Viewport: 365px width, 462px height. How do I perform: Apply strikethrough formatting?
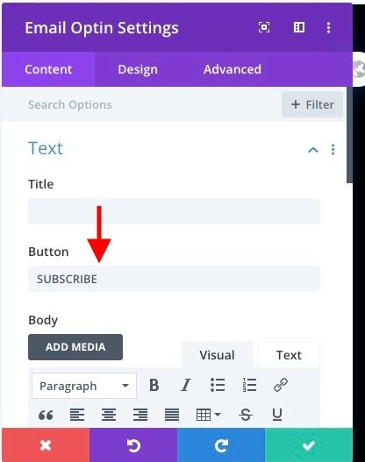246,415
